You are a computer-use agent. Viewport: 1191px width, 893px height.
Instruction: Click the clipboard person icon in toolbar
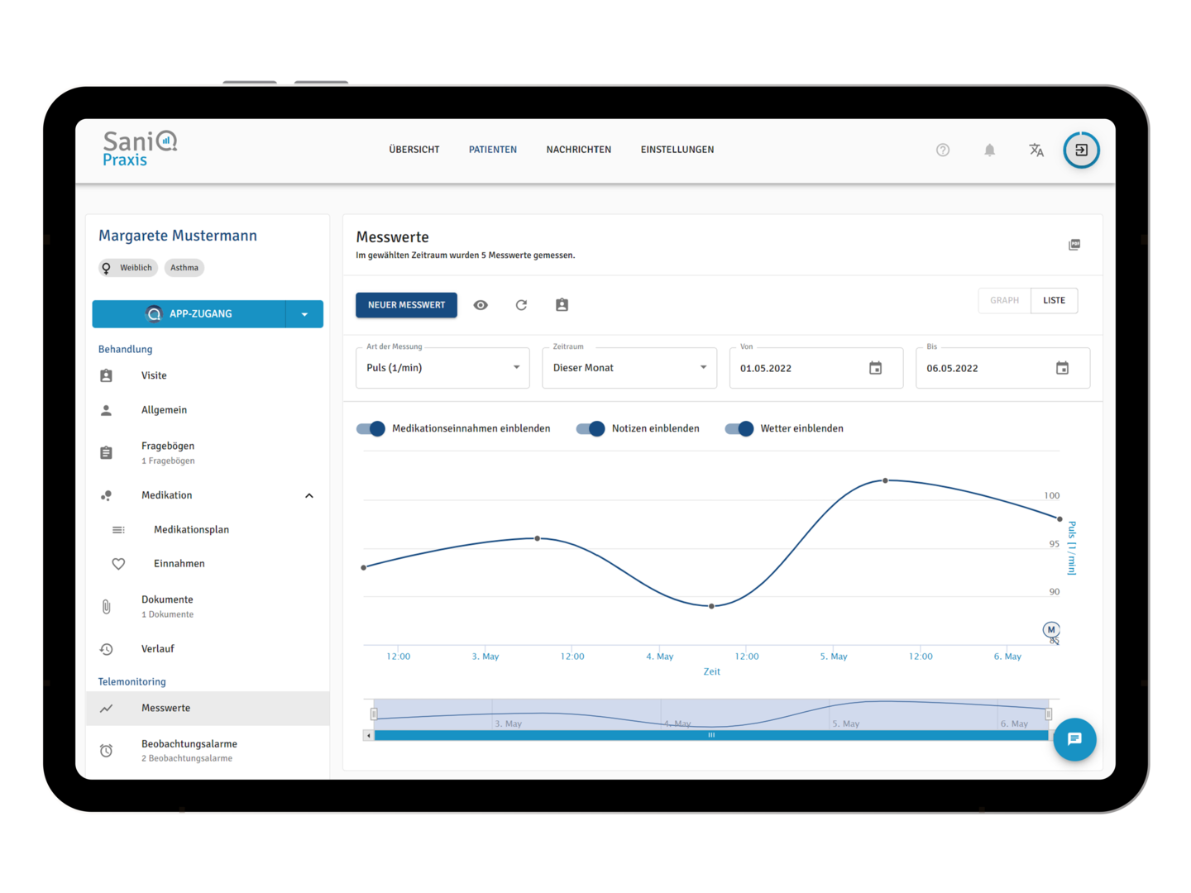[x=562, y=305]
